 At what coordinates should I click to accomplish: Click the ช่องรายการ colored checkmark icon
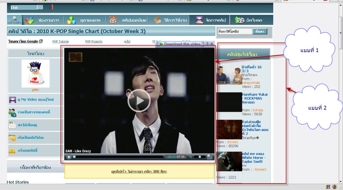29,20
